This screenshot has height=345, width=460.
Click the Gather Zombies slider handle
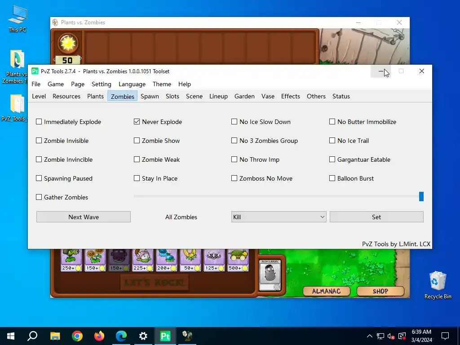421,197
